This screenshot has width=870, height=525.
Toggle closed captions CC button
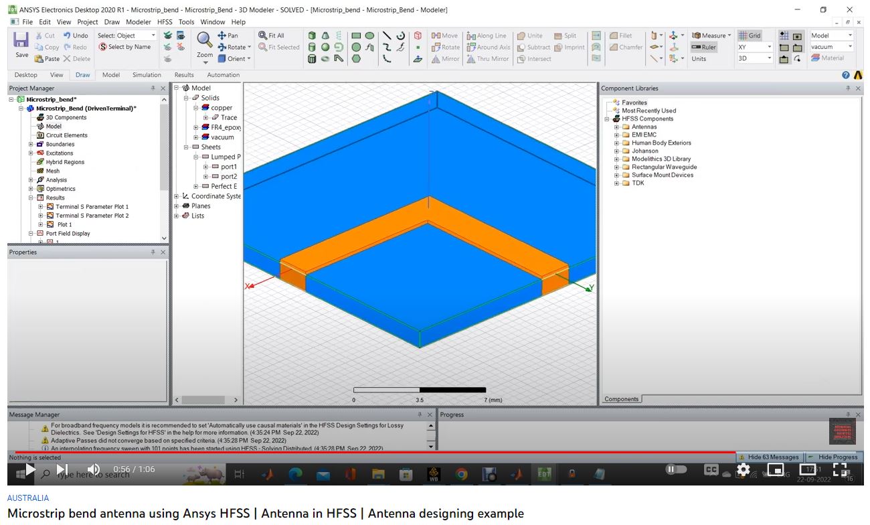coord(711,469)
